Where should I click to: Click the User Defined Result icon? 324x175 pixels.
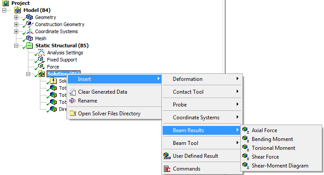tap(167, 156)
